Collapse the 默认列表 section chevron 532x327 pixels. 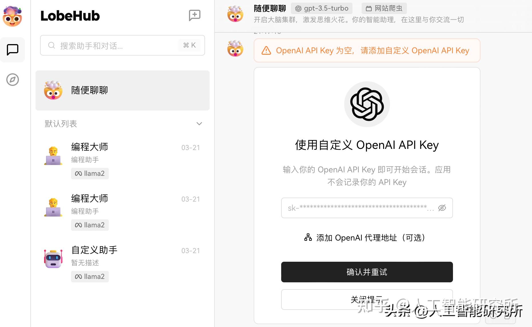click(199, 124)
